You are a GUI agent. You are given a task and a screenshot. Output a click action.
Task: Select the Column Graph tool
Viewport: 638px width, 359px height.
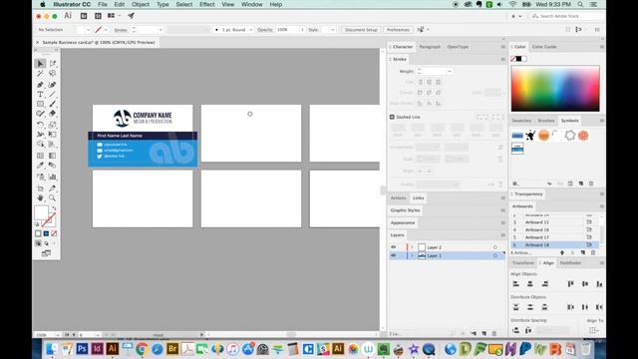[x=53, y=178]
